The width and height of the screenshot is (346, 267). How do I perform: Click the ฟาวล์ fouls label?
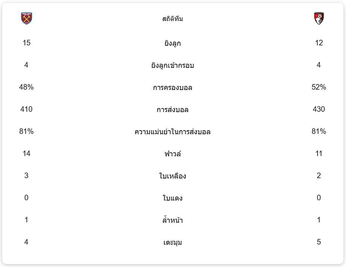pyautogui.click(x=172, y=154)
